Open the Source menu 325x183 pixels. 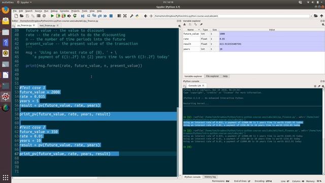pyautogui.click(x=39, y=11)
